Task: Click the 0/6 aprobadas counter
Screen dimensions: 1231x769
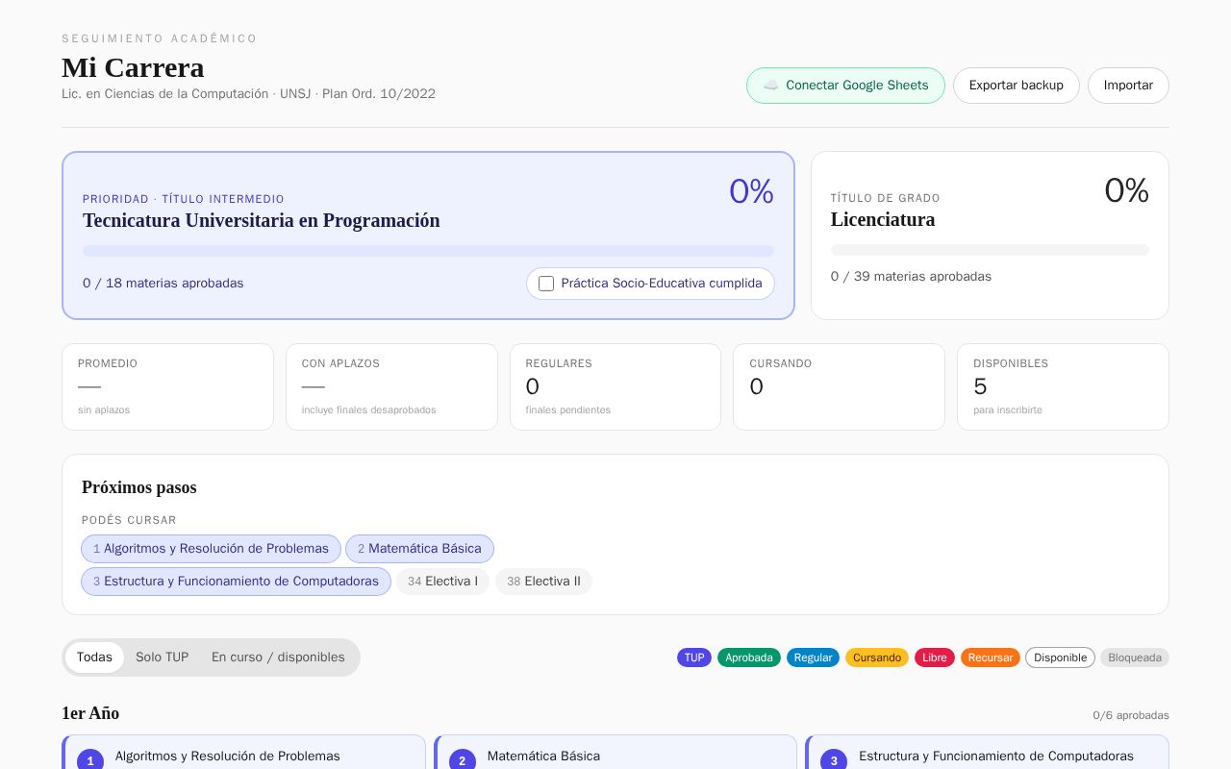Action: [x=1131, y=715]
